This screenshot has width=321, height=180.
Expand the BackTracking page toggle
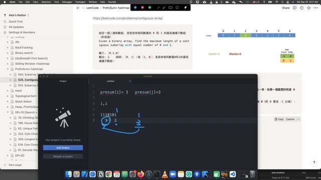coord(8,47)
